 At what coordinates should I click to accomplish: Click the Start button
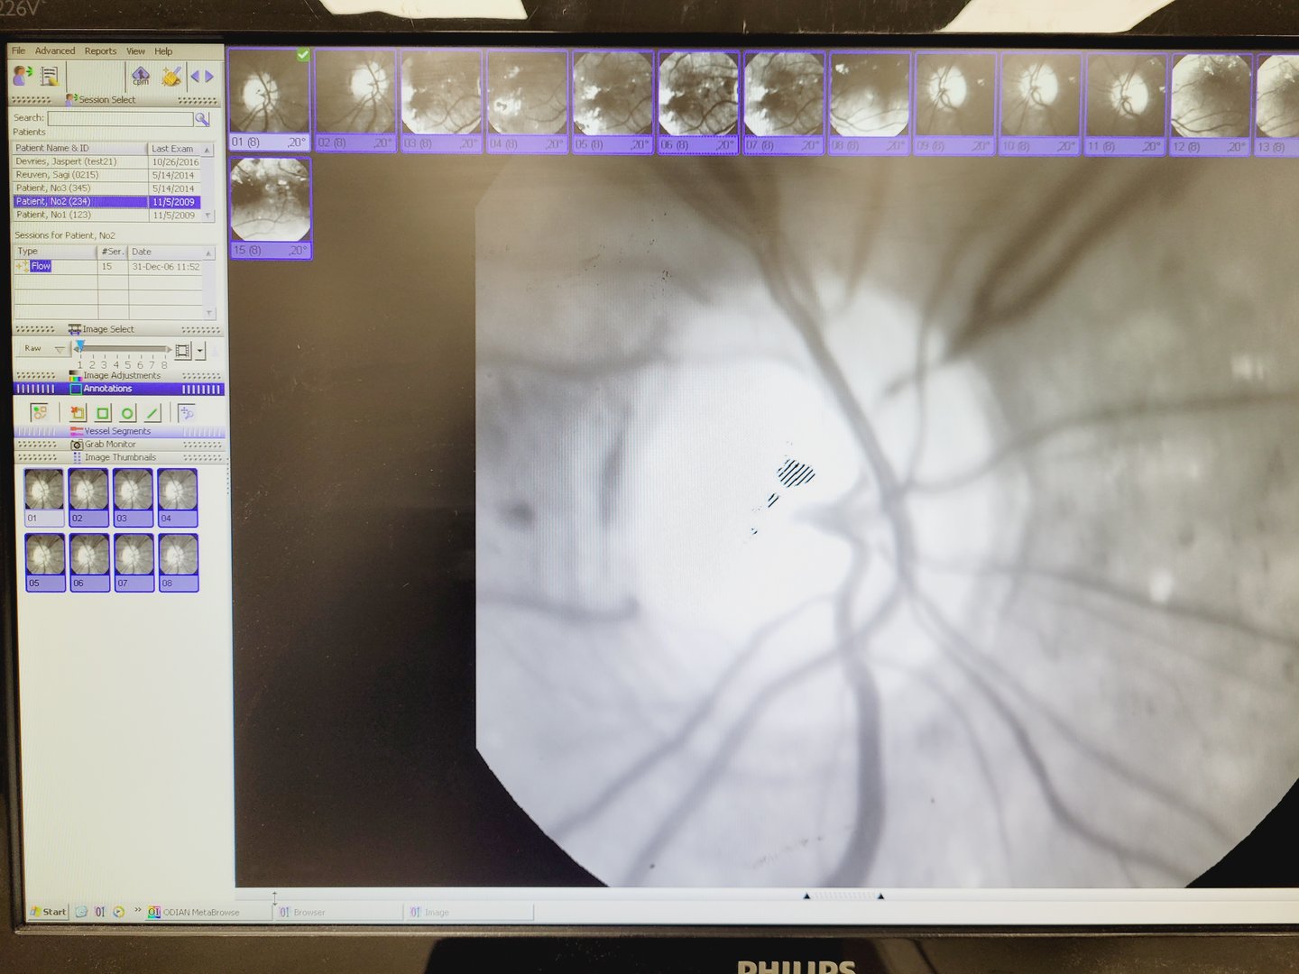tap(48, 912)
